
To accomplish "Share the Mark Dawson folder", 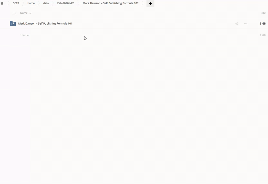I will pos(236,24).
